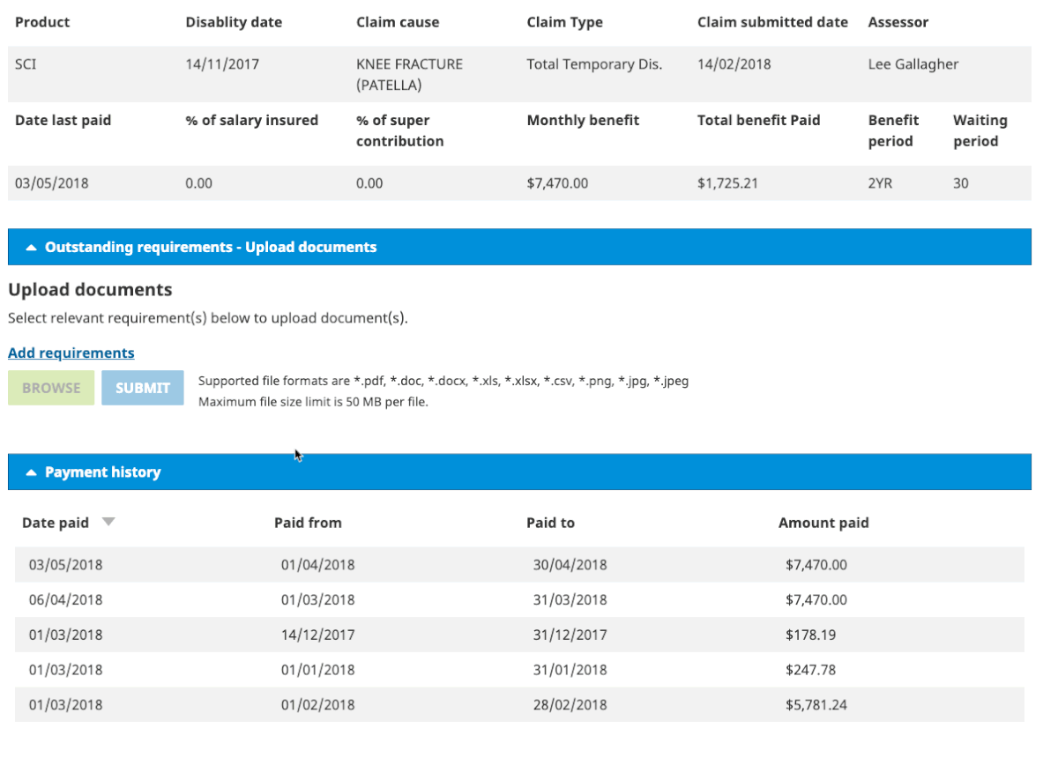The height and width of the screenshot is (758, 1058).
Task: Sort by Paid from column header
Action: coord(308,523)
